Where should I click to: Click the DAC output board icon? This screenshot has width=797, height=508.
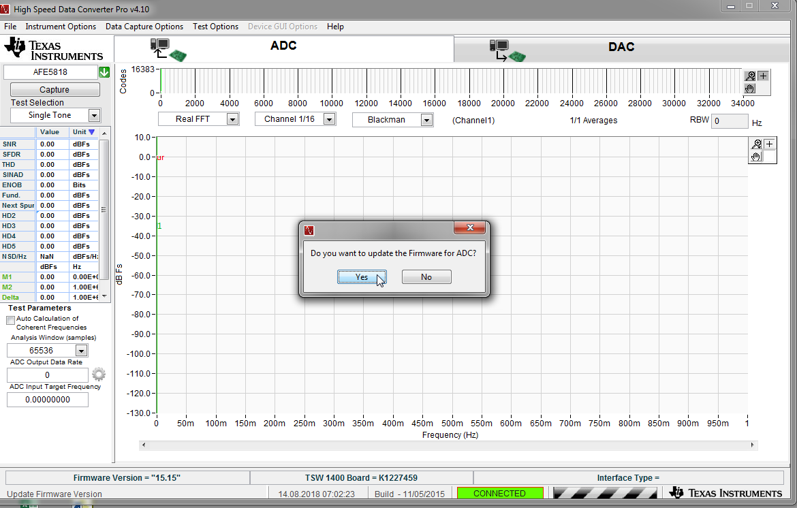click(x=507, y=51)
